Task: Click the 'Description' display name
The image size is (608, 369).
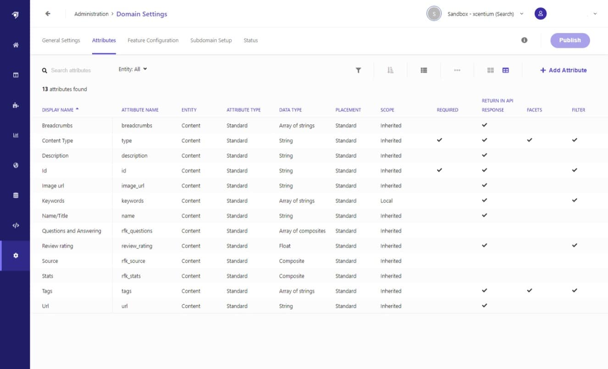Action: coord(55,156)
